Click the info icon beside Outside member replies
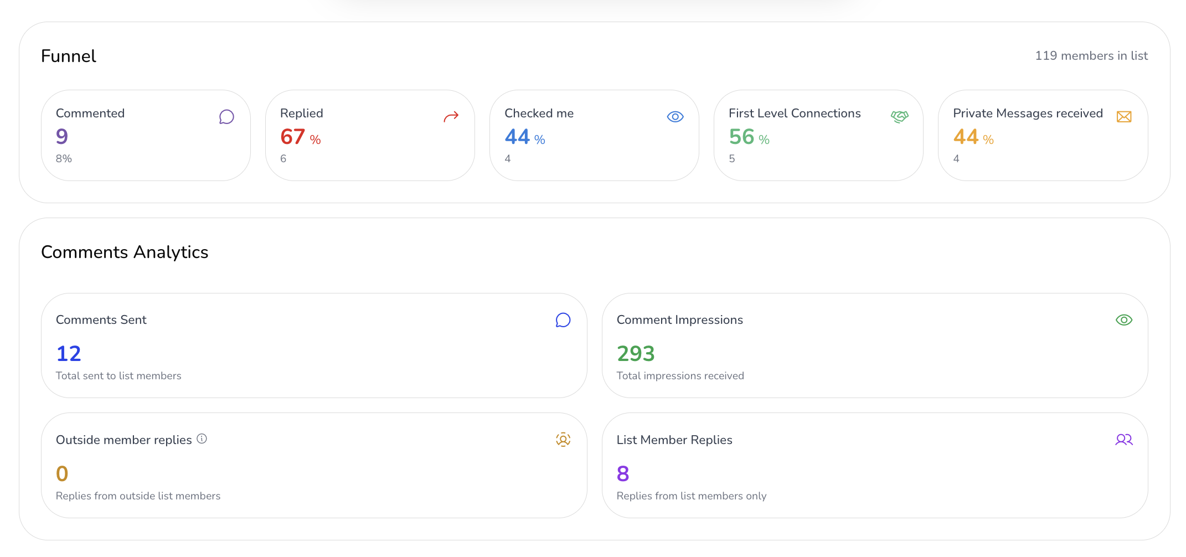 pos(202,439)
